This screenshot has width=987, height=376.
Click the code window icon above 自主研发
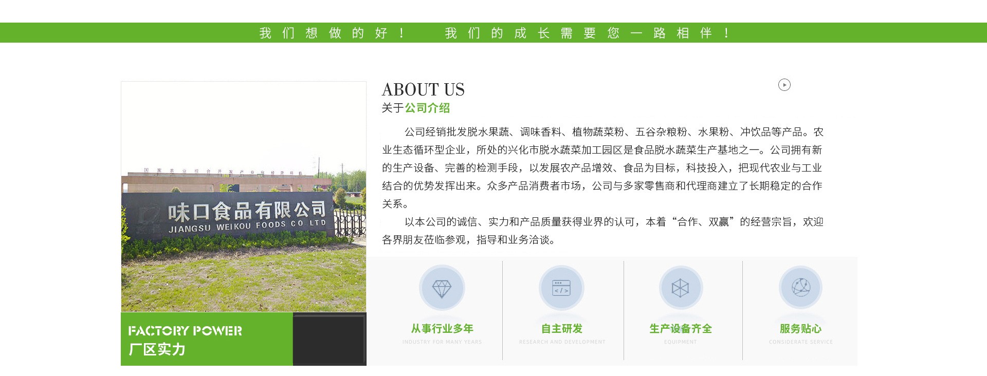(561, 288)
